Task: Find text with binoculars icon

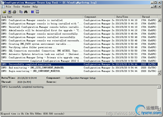Action: pyautogui.click(x=26, y=12)
